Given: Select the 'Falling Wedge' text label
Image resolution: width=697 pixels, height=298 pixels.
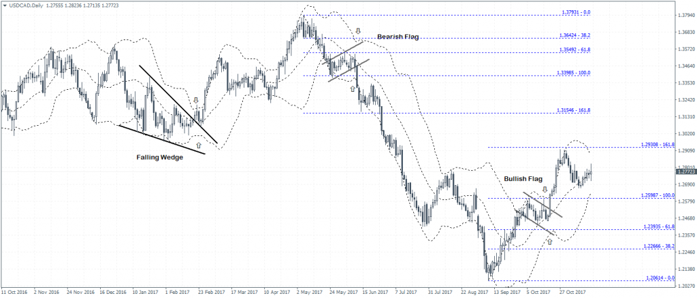Looking at the screenshot, I should [159, 157].
